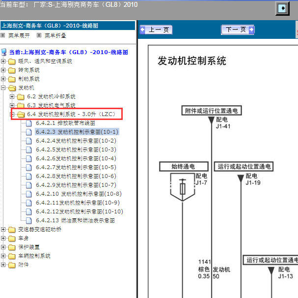Select the 变速器变速驱动桥 tree label
Viewport: 298px width, 298px height.
click(x=40, y=229)
